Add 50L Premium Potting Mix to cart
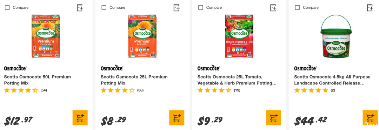 [80, 118]
